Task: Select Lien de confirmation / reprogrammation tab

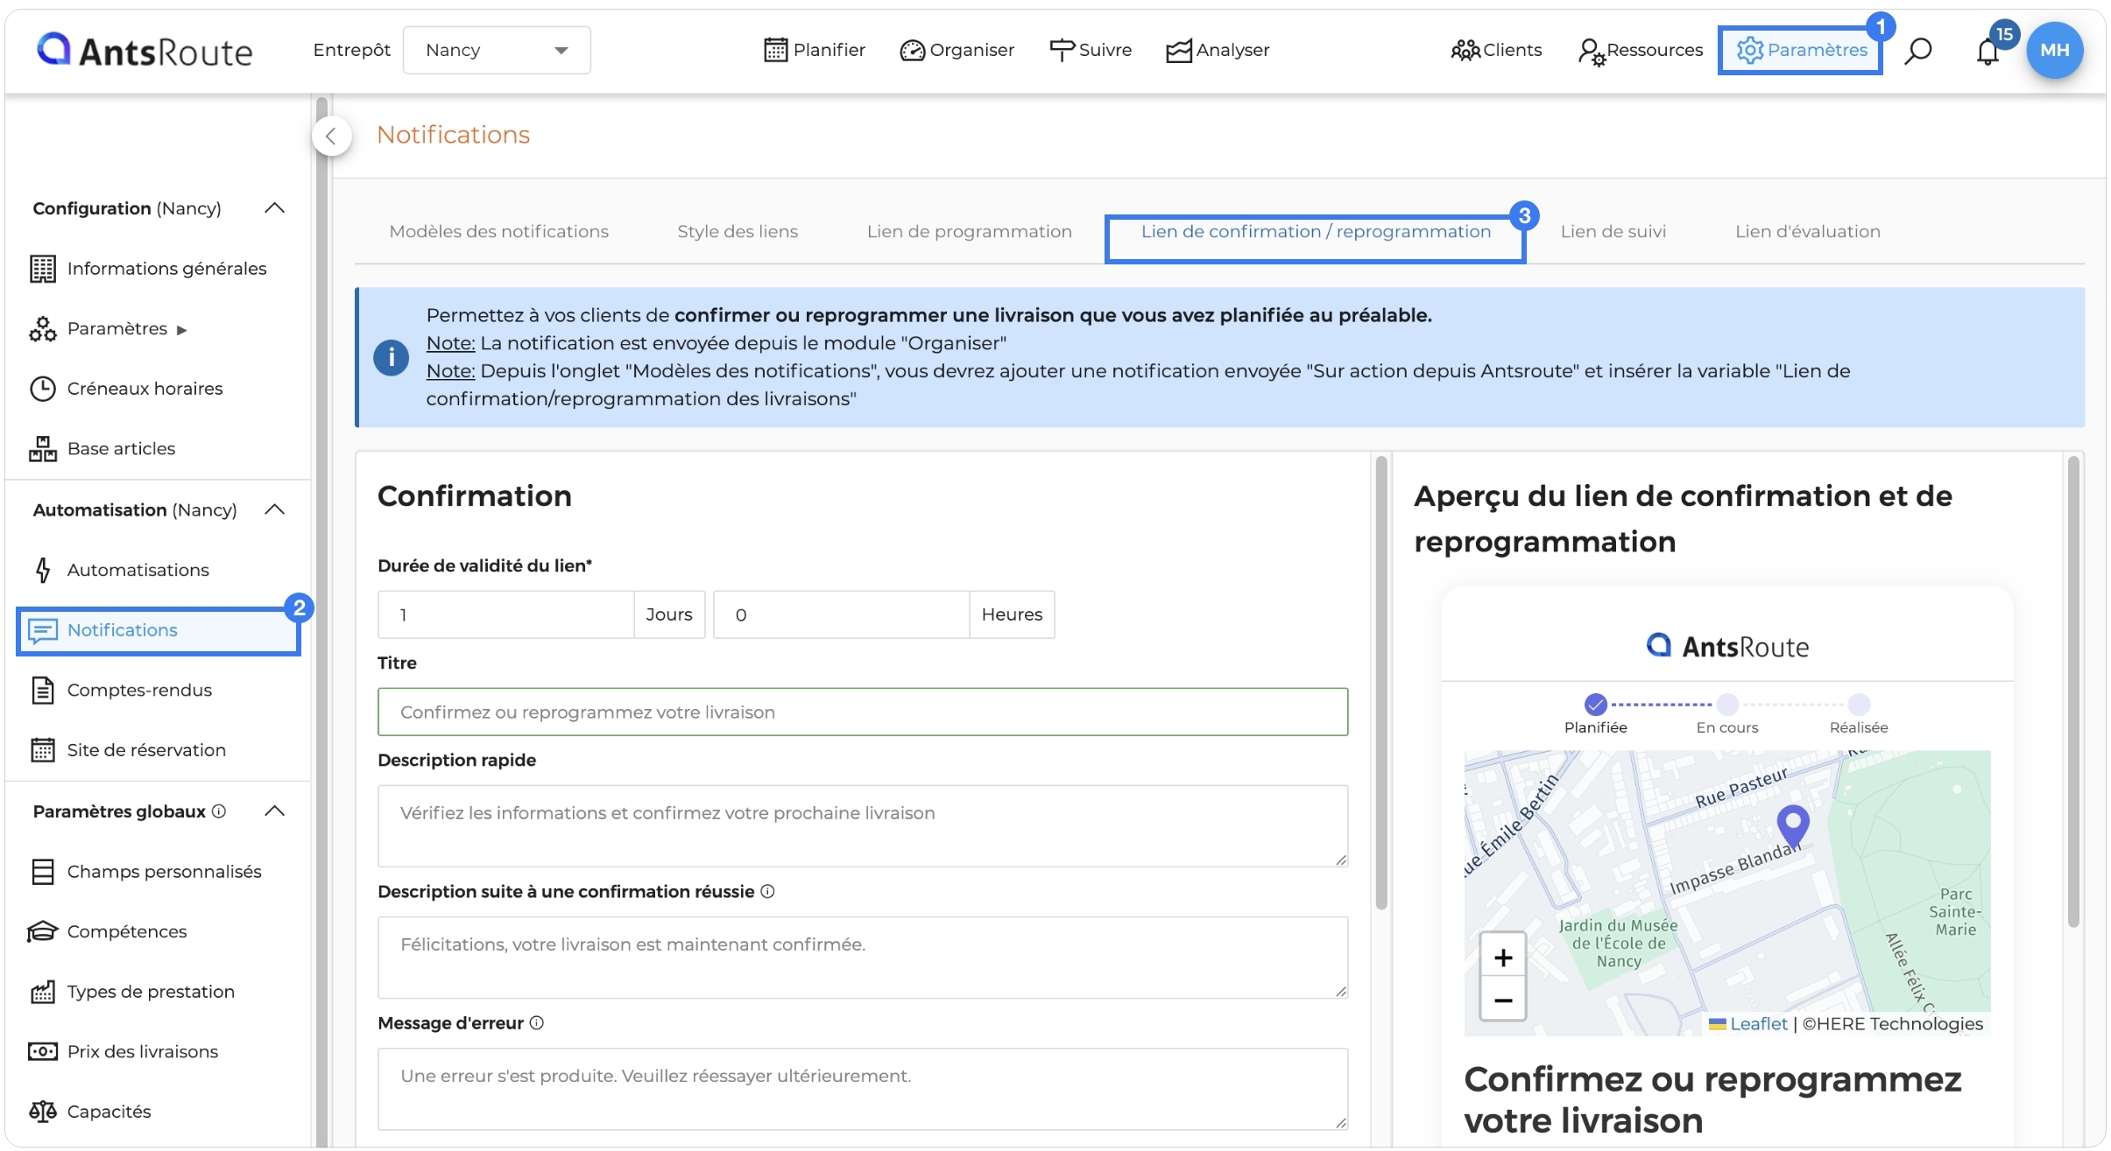Action: coord(1315,231)
